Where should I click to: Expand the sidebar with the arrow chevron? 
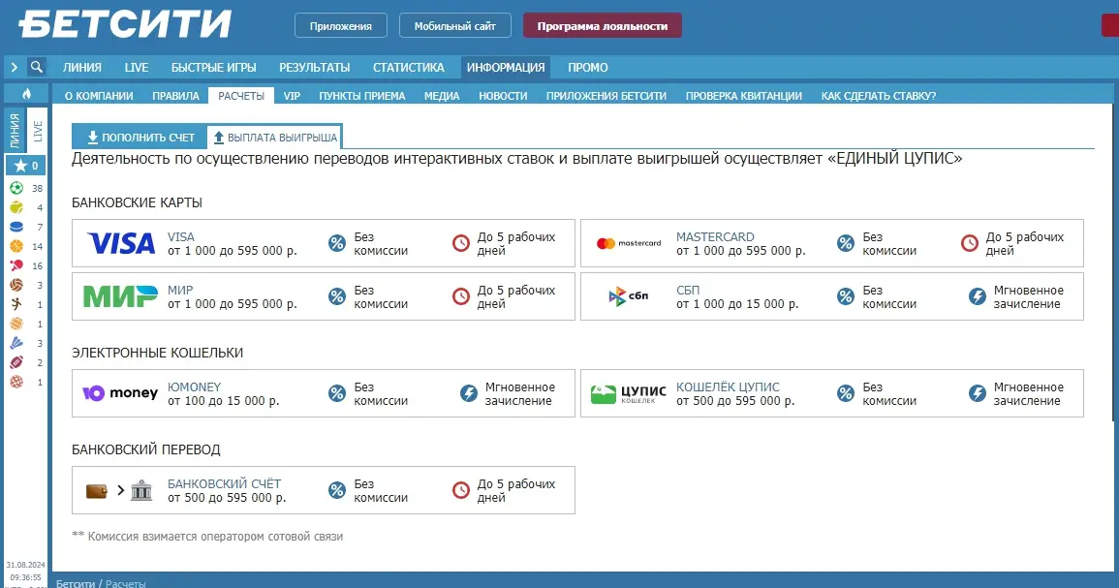tap(15, 67)
